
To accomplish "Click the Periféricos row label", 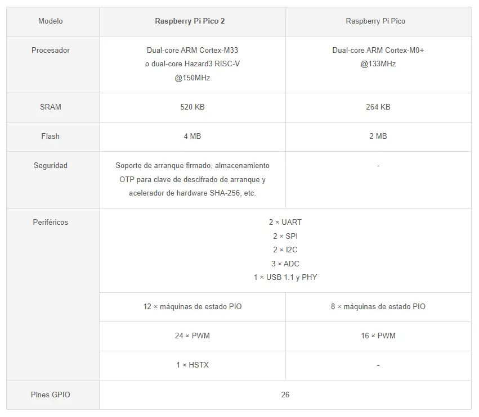I will click(x=51, y=223).
